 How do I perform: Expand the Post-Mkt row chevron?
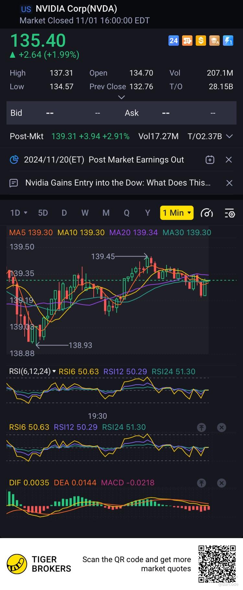pyautogui.click(x=229, y=136)
